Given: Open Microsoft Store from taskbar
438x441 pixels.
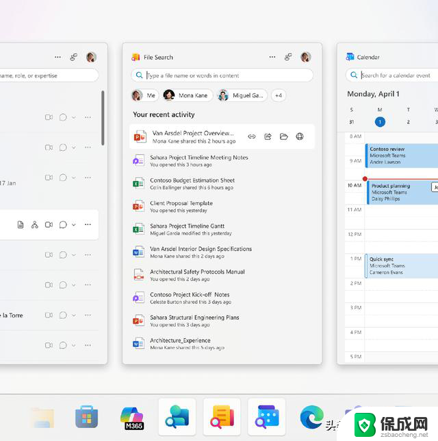Looking at the screenshot, I should click(86, 417).
